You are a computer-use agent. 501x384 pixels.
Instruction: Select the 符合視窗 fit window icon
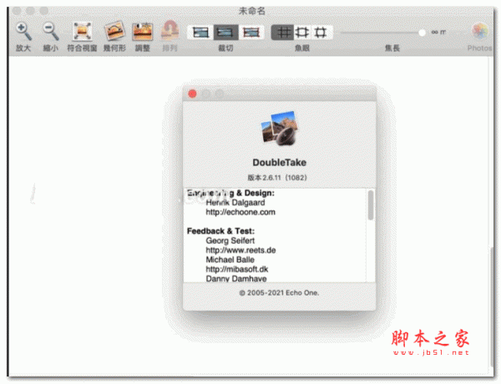[x=82, y=32]
